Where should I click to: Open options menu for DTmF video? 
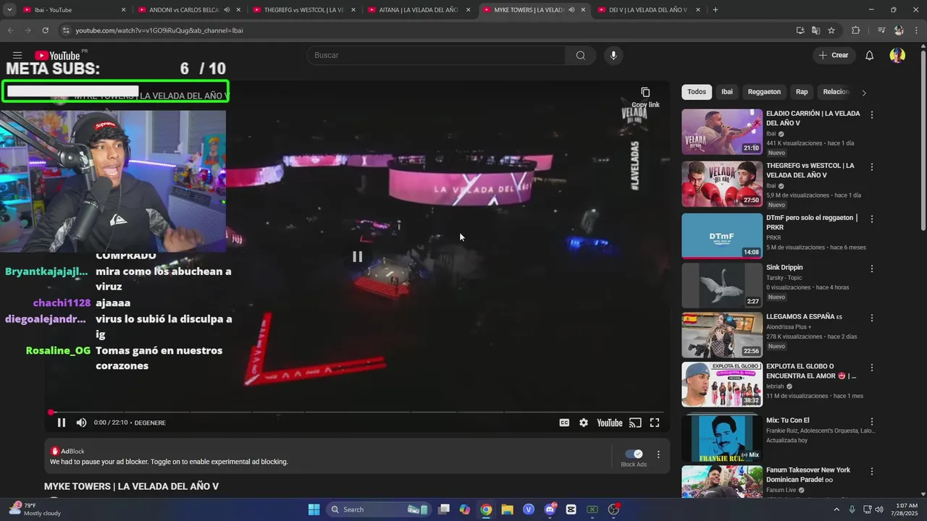tap(872, 219)
